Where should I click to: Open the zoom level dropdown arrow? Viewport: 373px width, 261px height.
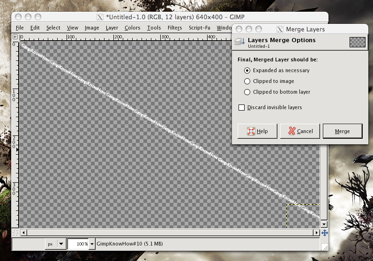(92, 244)
